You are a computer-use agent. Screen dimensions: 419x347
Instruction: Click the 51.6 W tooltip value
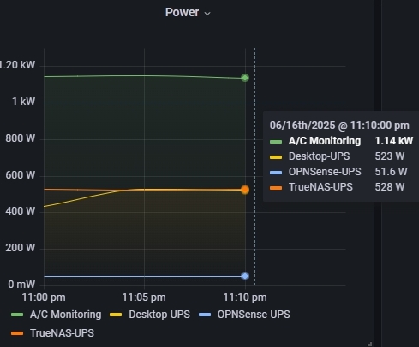[391, 172]
